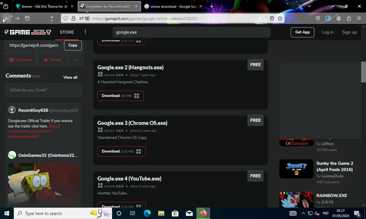Screen dimensions: 366x219
Task: Open OxinGames32 profile name
Action: (48, 155)
